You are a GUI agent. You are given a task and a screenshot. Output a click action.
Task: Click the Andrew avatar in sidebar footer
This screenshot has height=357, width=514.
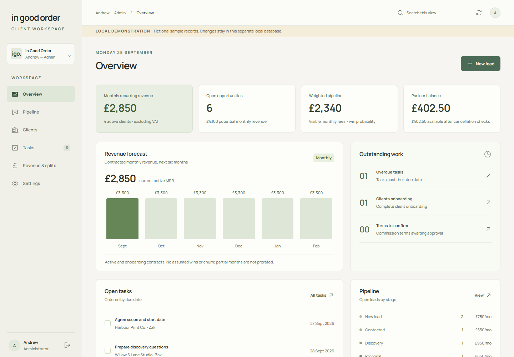click(x=14, y=346)
